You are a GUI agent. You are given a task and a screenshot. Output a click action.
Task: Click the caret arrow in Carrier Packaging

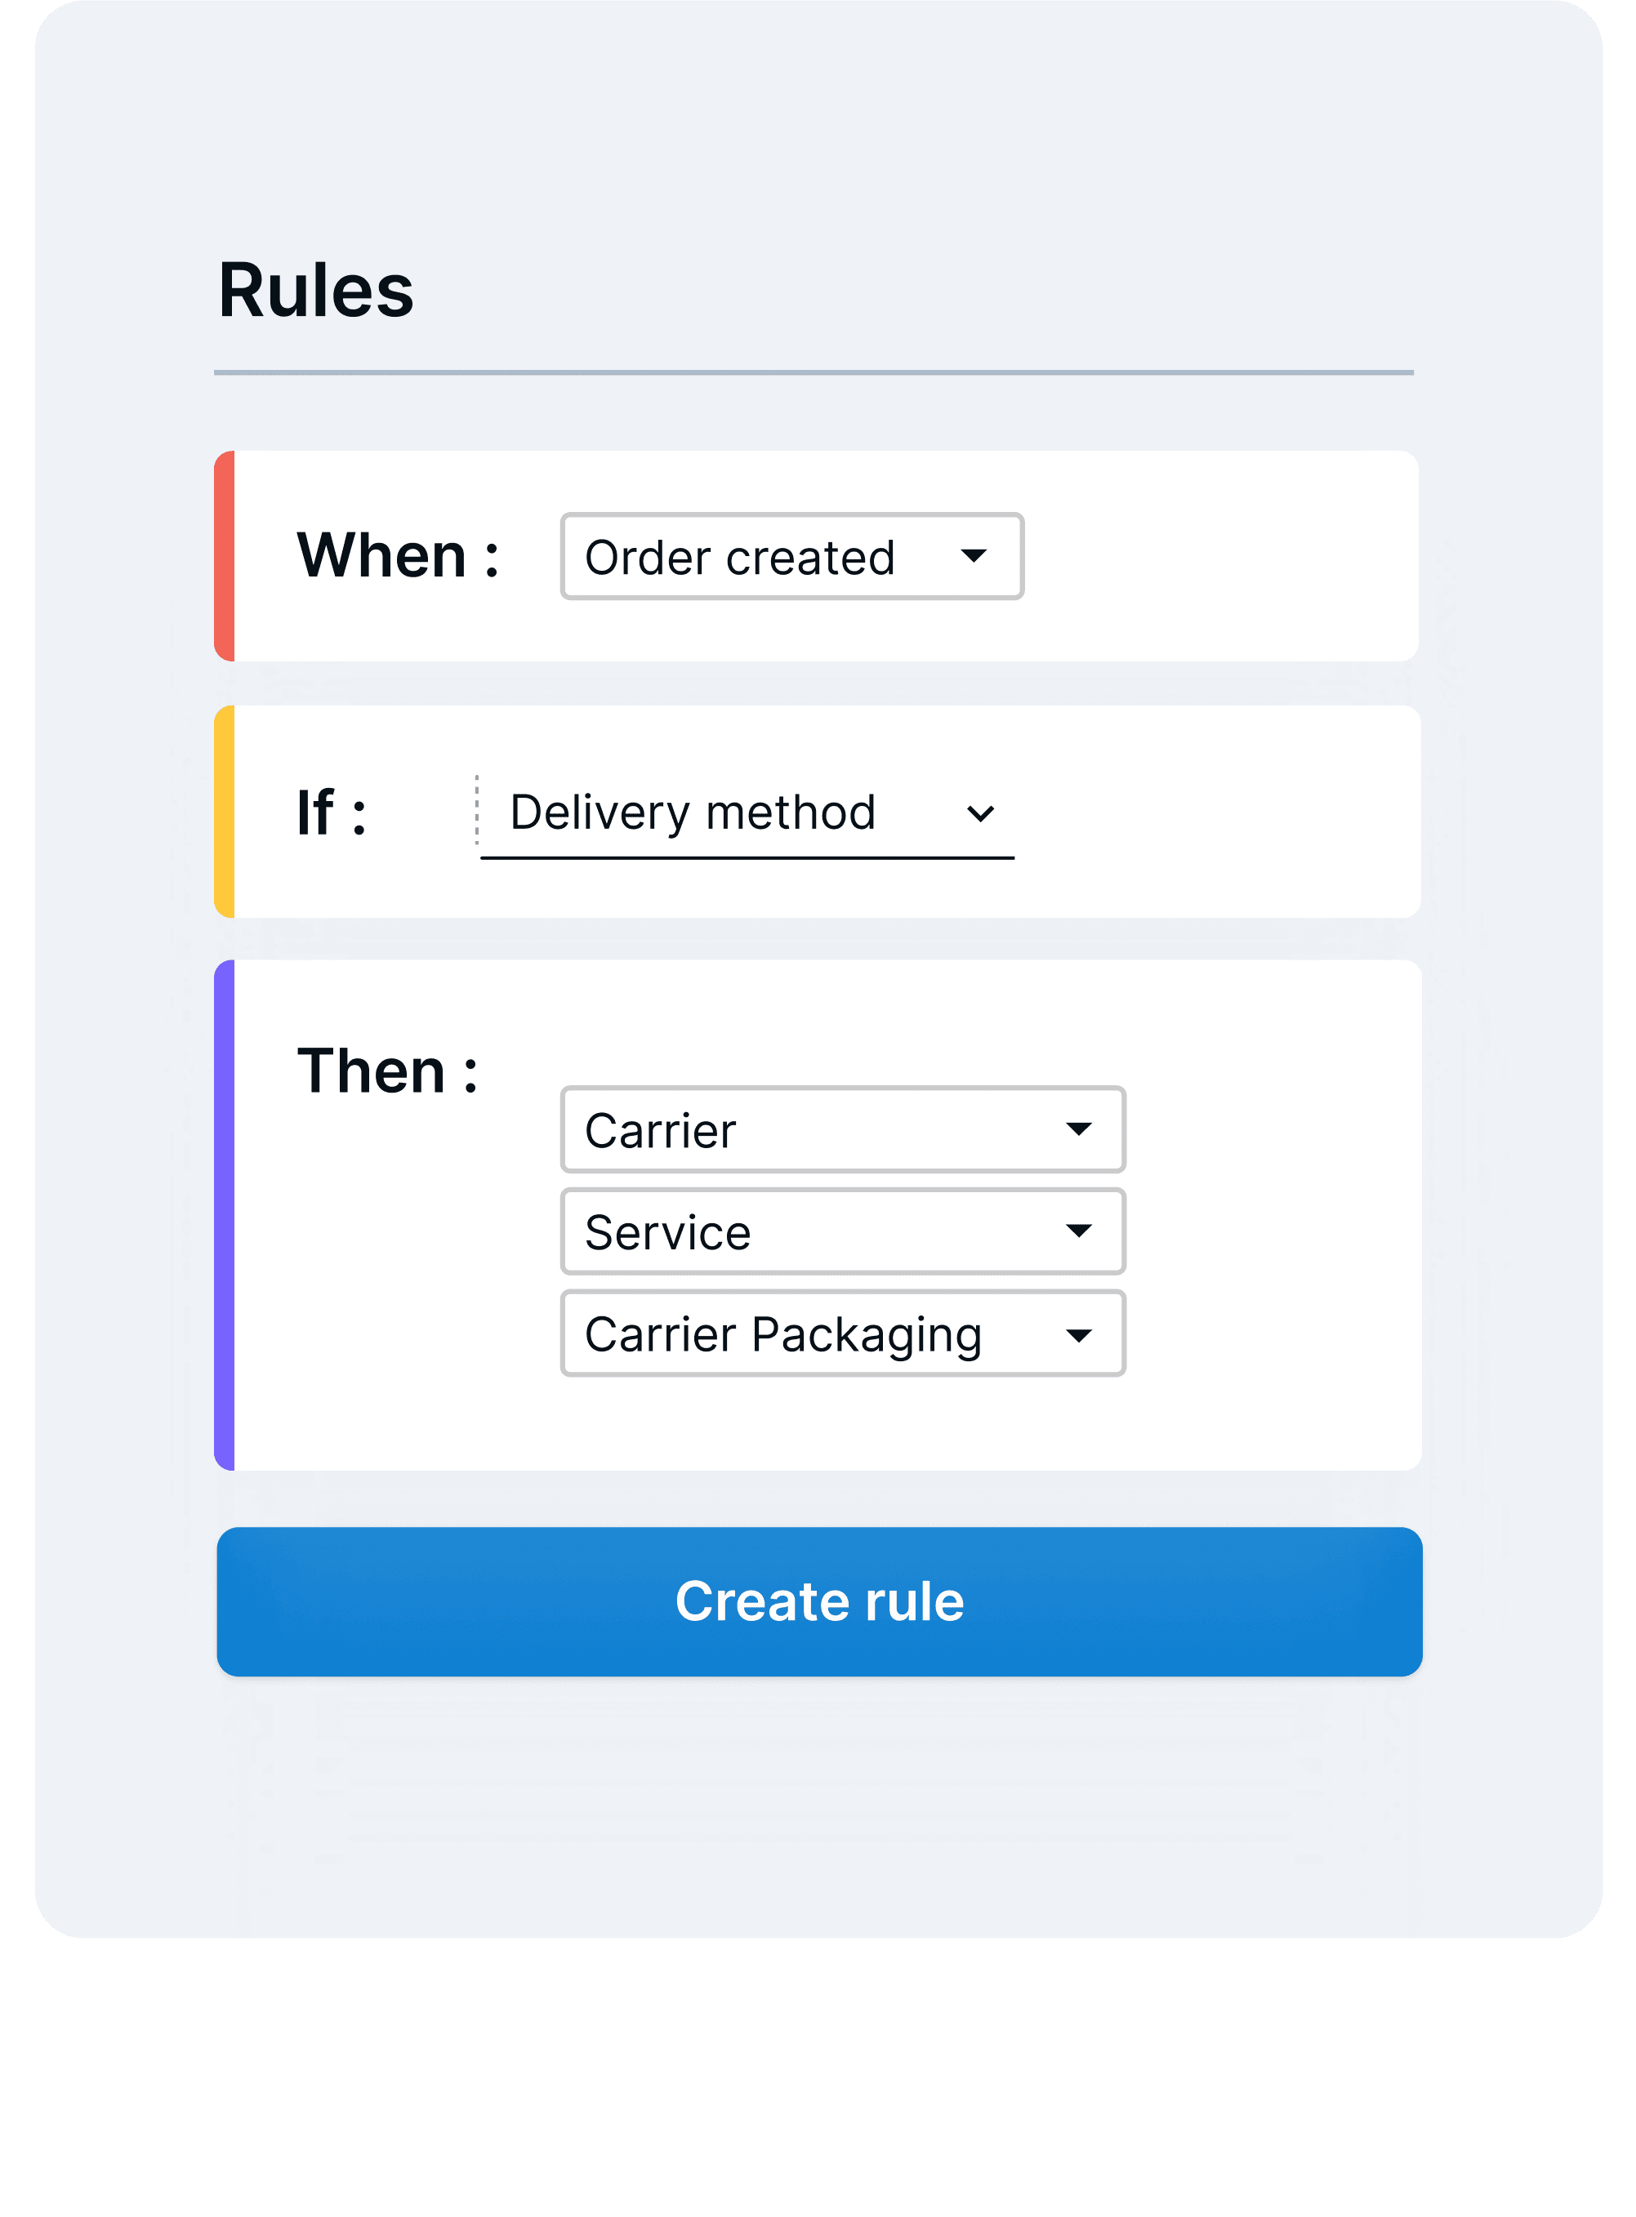click(1078, 1336)
